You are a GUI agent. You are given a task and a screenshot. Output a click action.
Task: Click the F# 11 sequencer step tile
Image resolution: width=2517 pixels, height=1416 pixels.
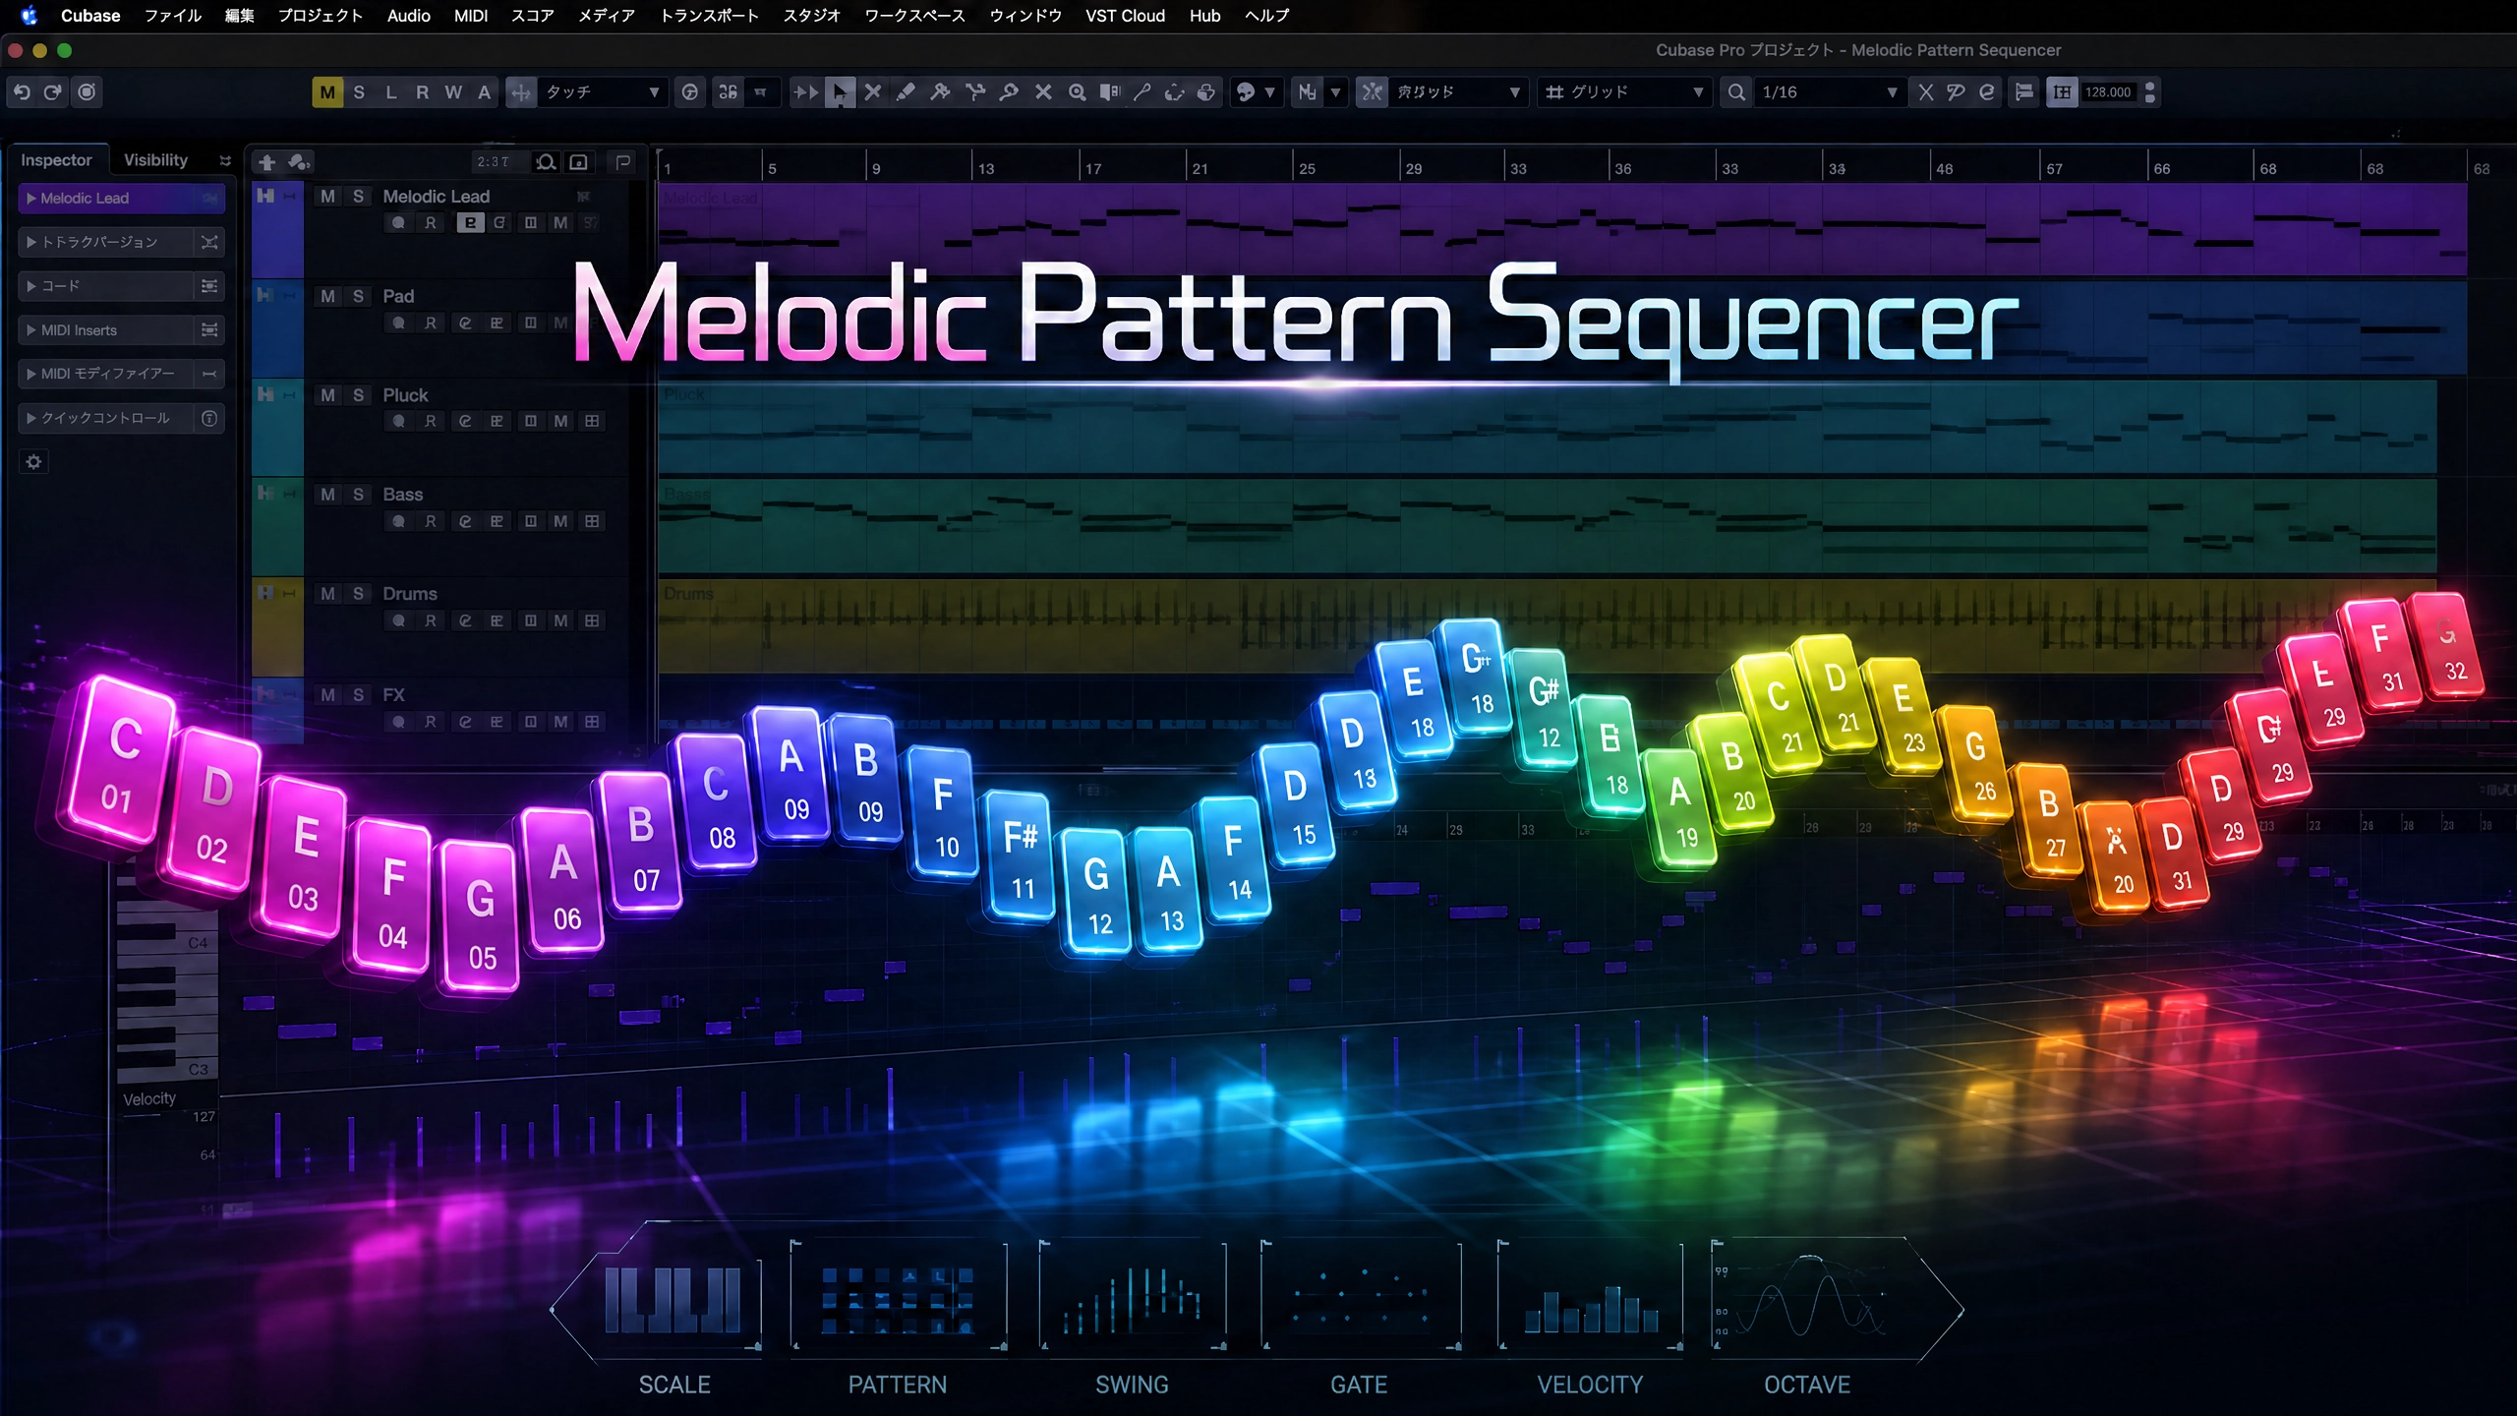(1021, 856)
